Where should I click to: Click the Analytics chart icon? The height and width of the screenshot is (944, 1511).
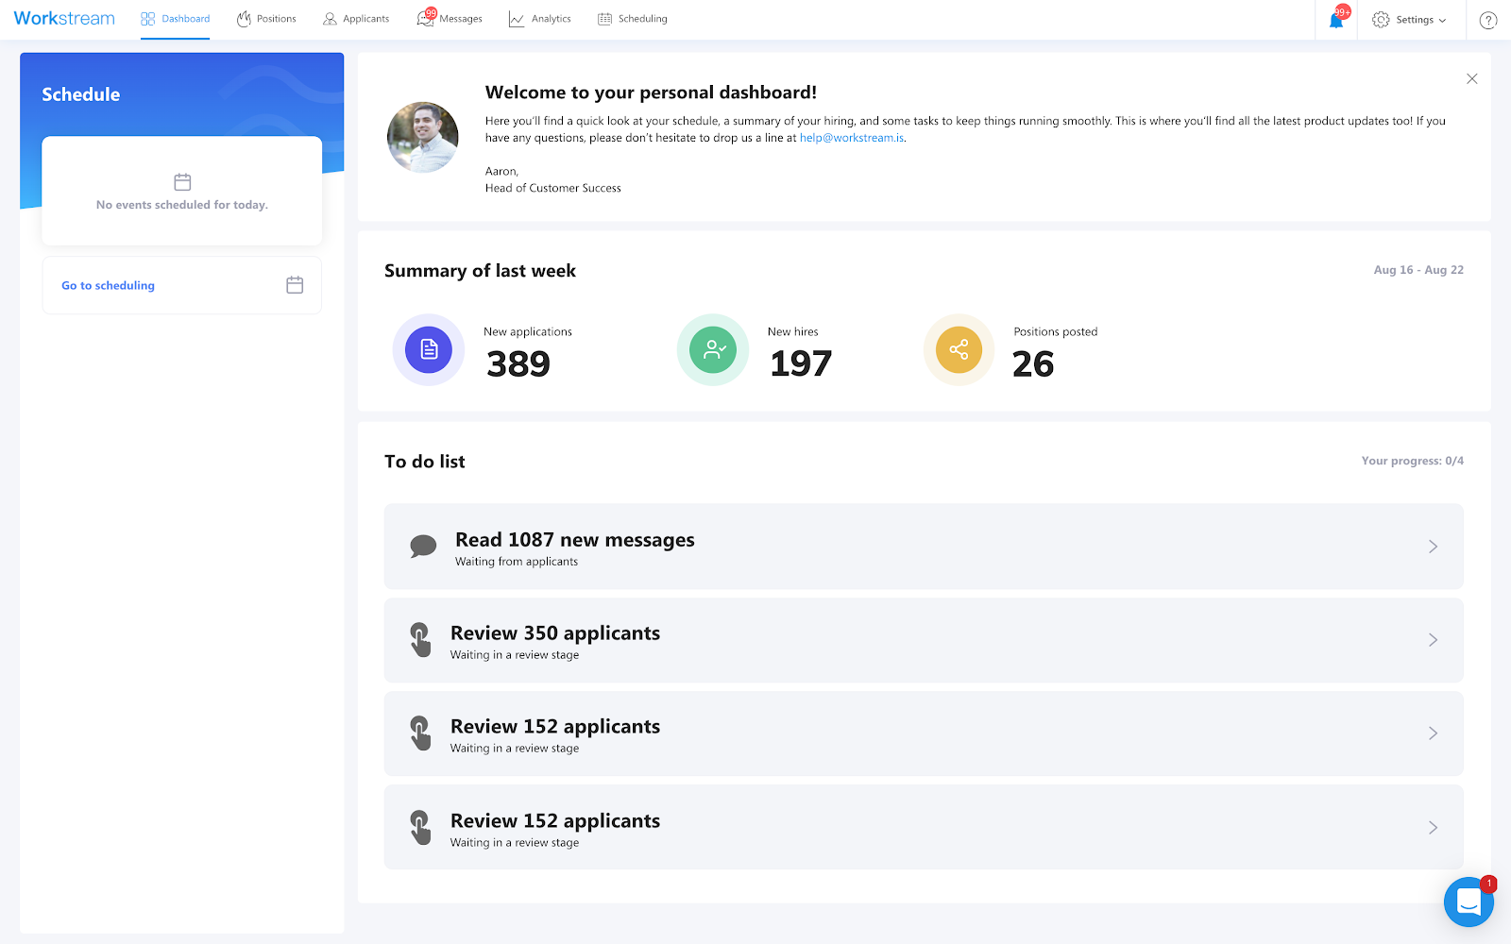(517, 19)
